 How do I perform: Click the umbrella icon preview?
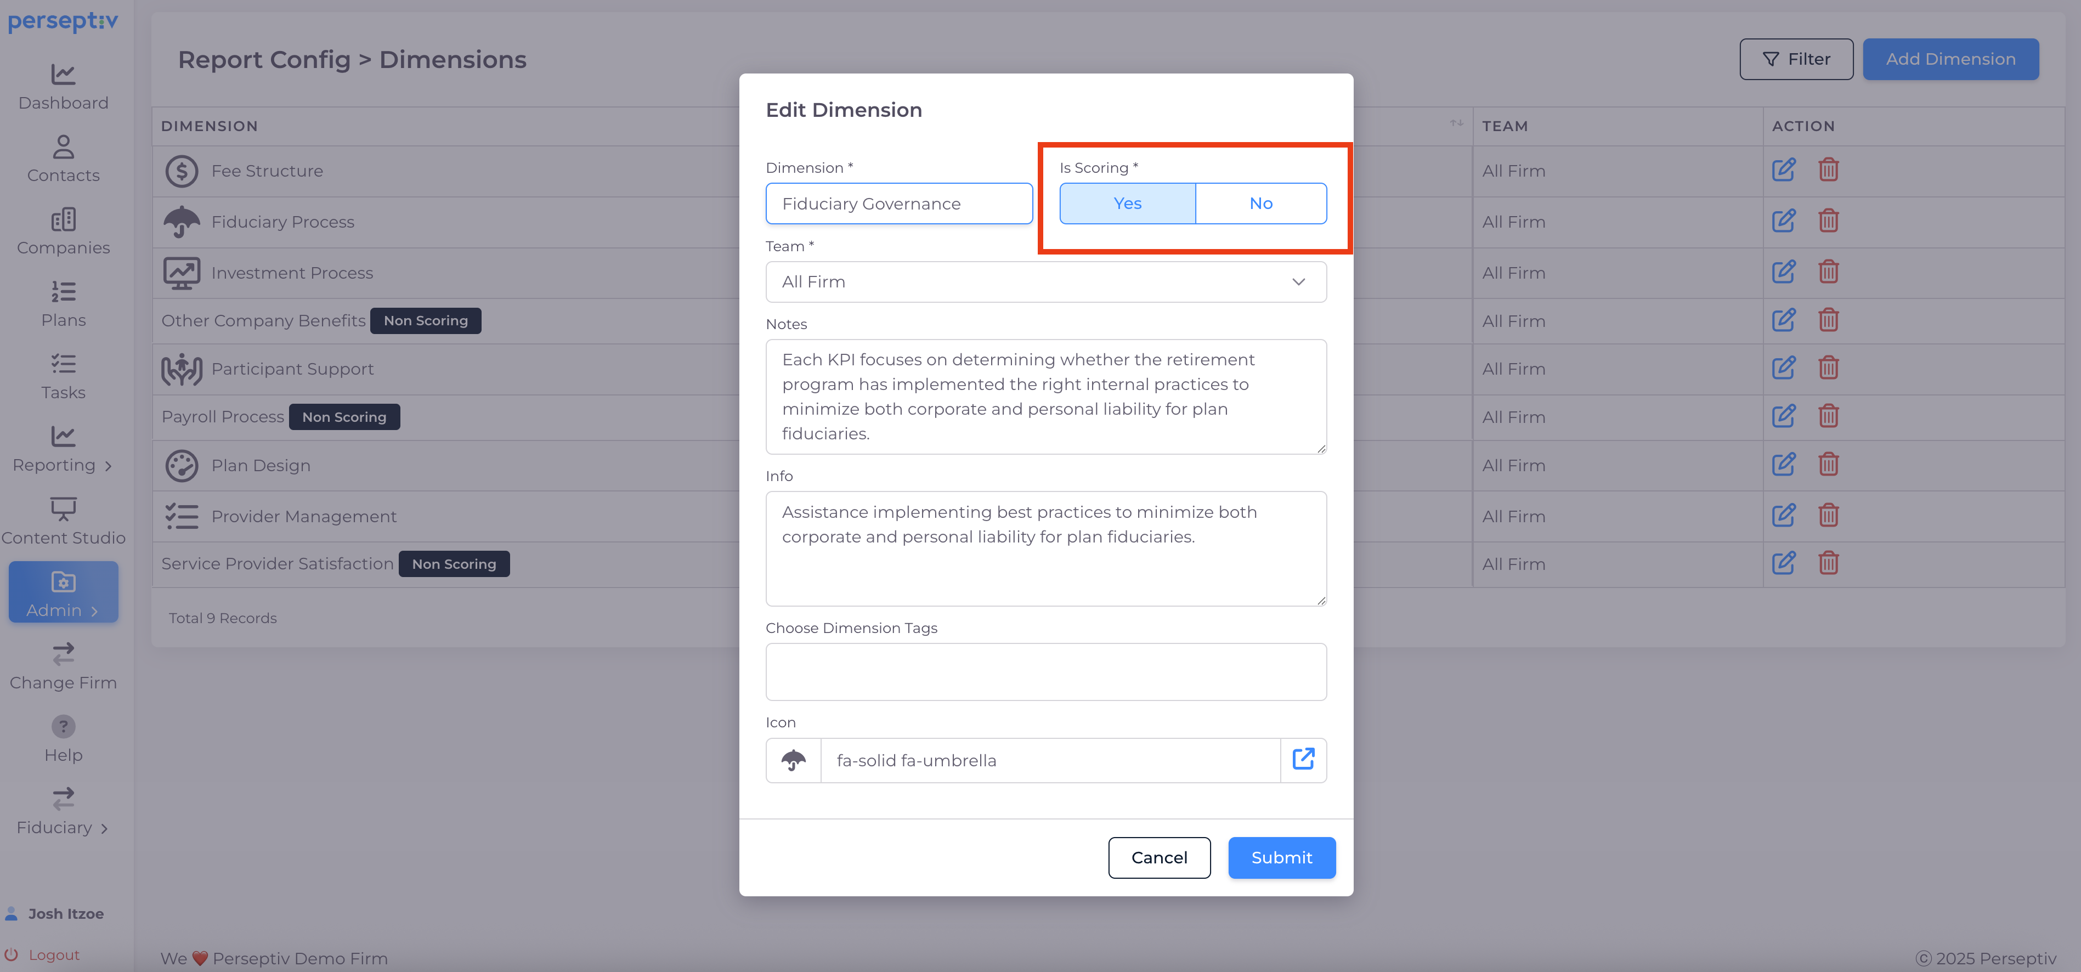click(x=793, y=760)
